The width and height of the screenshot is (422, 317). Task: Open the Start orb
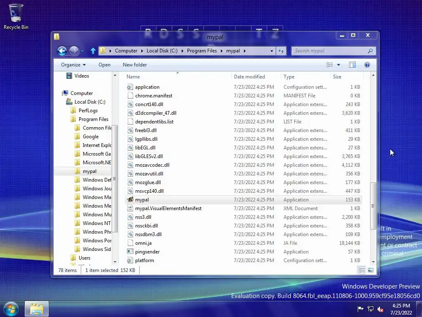[11, 309]
